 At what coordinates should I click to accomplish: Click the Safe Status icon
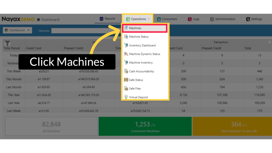126,80
